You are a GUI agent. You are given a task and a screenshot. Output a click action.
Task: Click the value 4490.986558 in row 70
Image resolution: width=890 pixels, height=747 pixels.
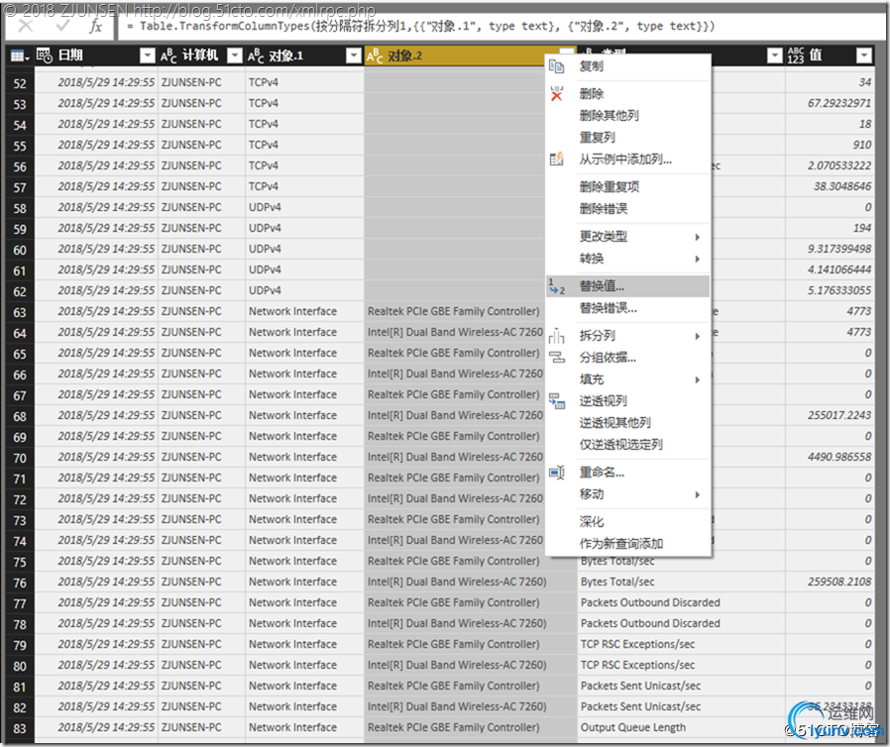838,457
